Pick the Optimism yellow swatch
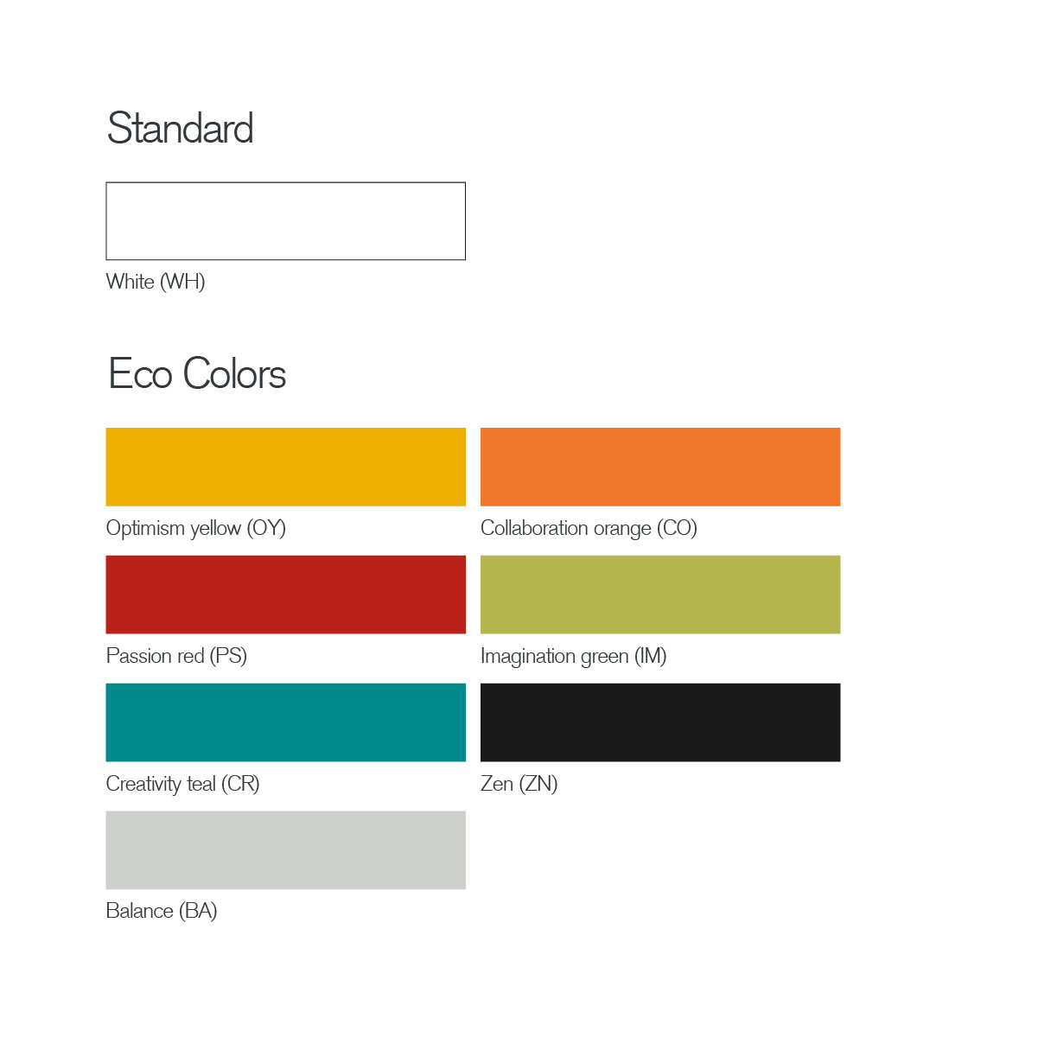 [x=285, y=467]
